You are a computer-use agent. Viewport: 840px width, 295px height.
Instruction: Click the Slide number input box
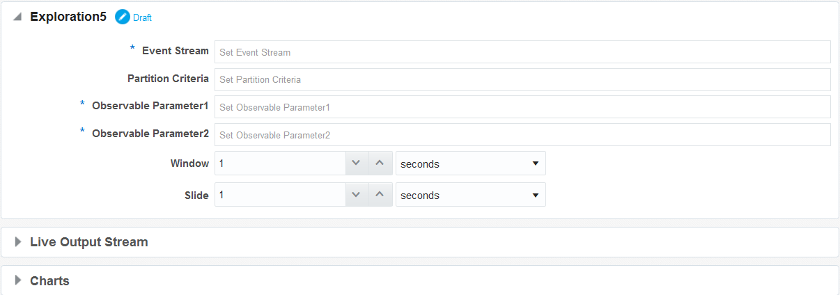point(280,195)
